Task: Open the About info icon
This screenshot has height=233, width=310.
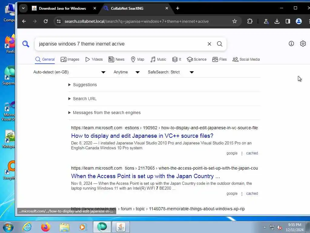Action: coord(291,44)
